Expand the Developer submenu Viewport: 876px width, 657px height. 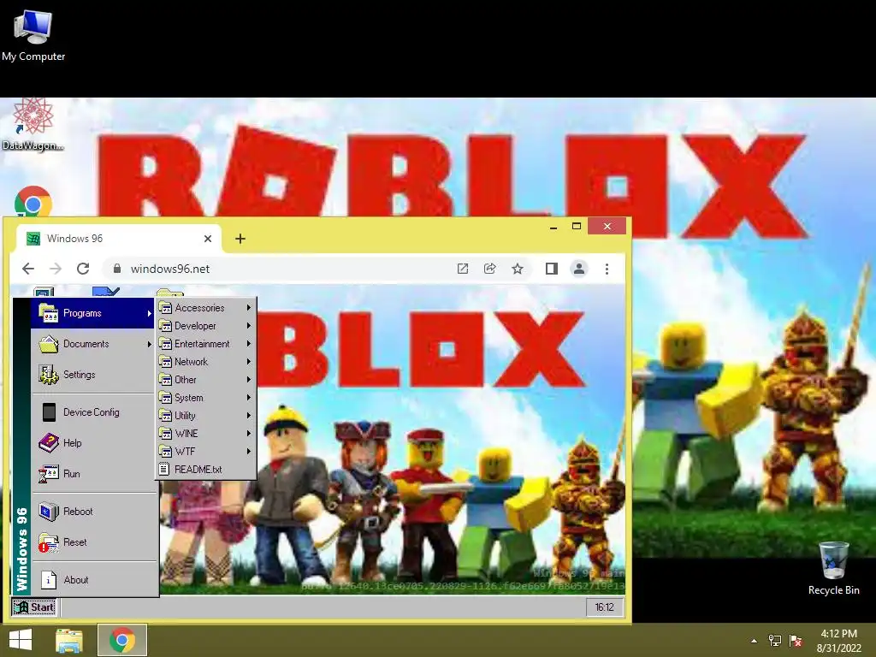(205, 326)
